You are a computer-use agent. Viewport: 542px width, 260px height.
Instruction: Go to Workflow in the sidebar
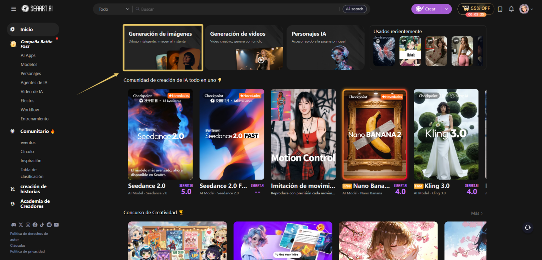[x=30, y=110]
